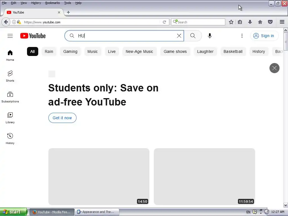
Task: Select the All filter chip
Action: click(x=33, y=52)
